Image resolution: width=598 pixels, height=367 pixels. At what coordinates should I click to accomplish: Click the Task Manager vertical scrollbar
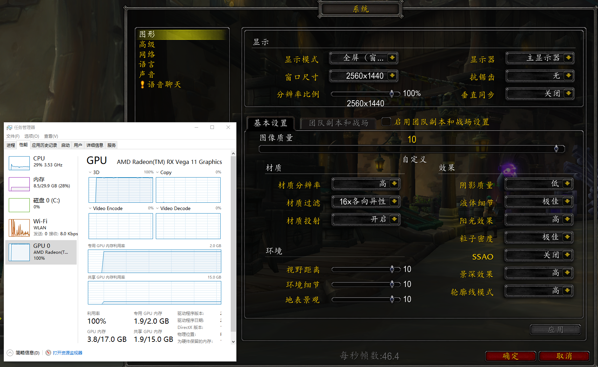[x=233, y=245]
